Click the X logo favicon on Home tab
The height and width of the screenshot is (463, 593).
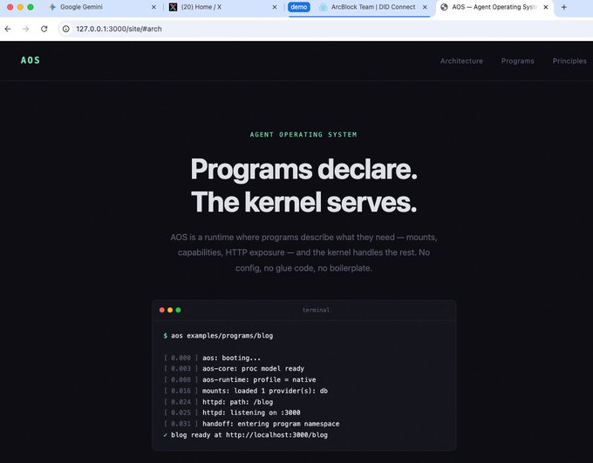[173, 7]
